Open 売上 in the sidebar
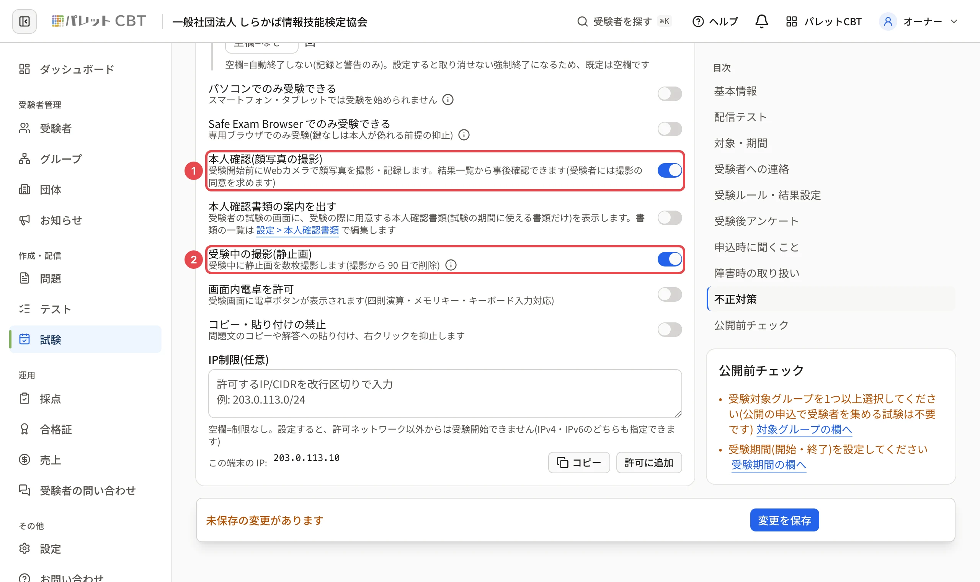The image size is (980, 582). click(x=85, y=459)
